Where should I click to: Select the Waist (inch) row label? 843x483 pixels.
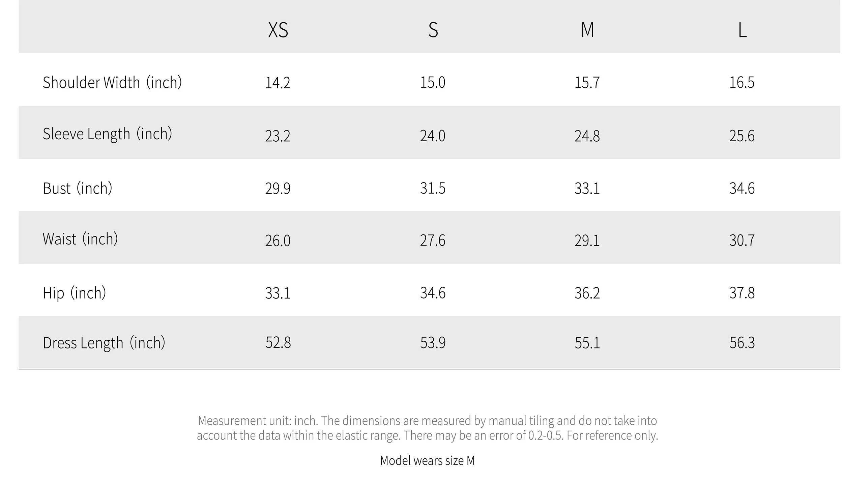tap(80, 239)
